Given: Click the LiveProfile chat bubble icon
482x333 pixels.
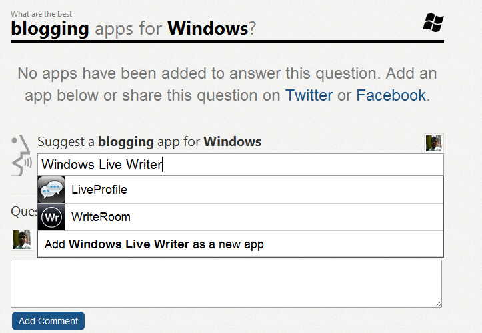Looking at the screenshot, I should tap(51, 190).
